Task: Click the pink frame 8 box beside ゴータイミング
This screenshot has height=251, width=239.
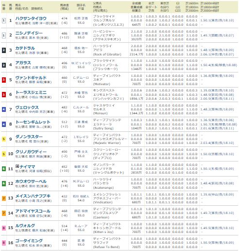Action: [x=4, y=243]
